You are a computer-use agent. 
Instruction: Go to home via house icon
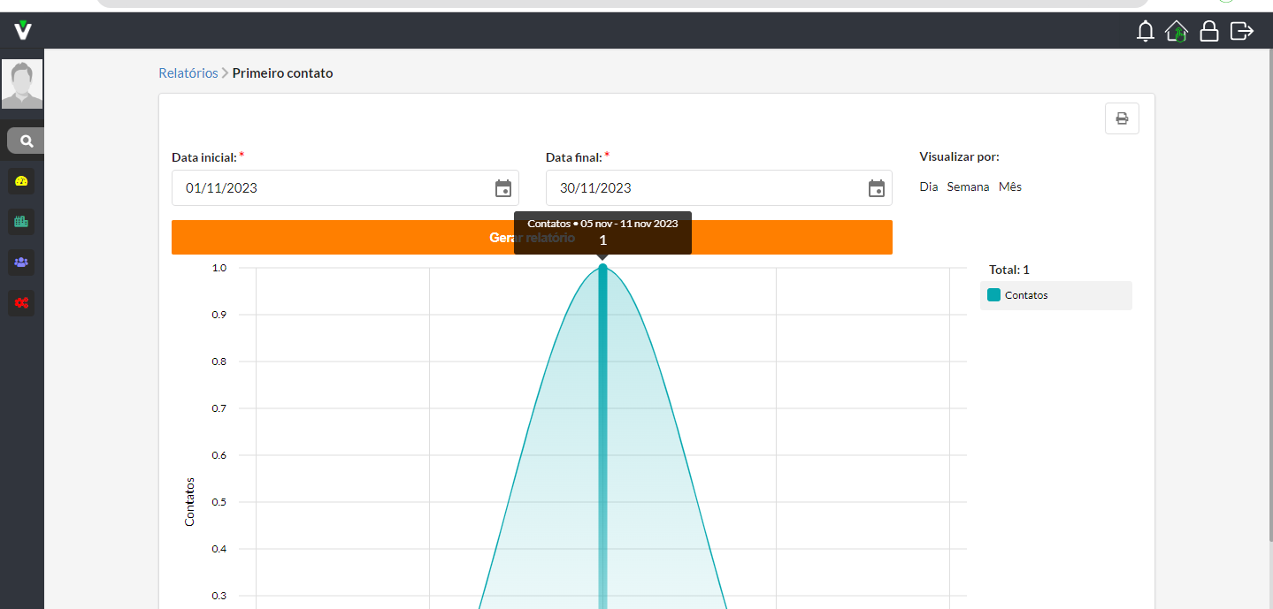point(1177,31)
